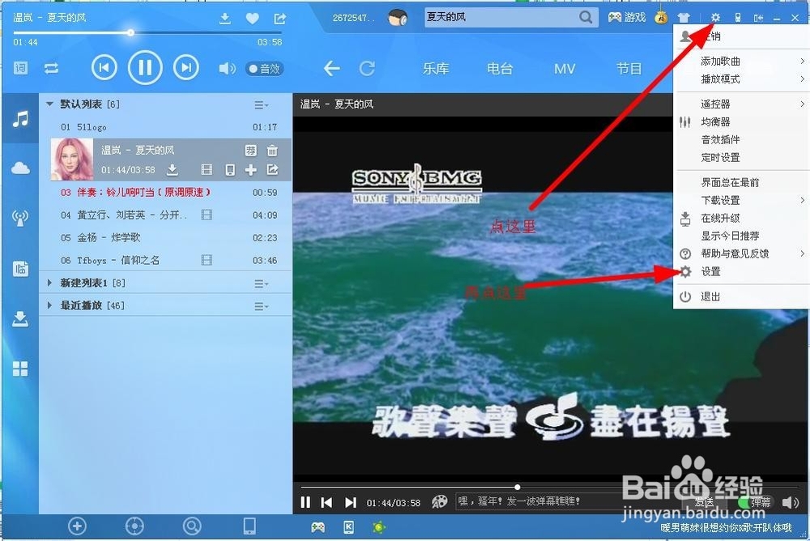Screen dimensions: 810x541
Task: Open the cloud music section in the sidebar
Action: [19, 168]
